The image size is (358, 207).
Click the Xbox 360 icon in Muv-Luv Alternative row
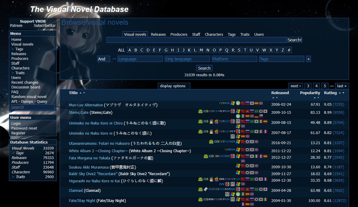click(x=238, y=103)
